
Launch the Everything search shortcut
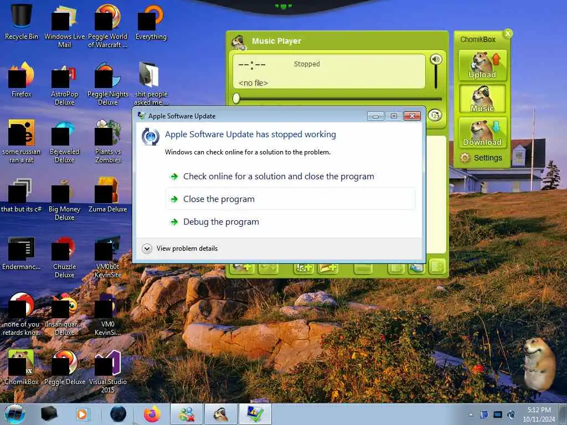pos(151,22)
